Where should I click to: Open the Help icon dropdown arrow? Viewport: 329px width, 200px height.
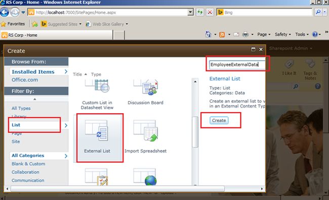pos(320,34)
